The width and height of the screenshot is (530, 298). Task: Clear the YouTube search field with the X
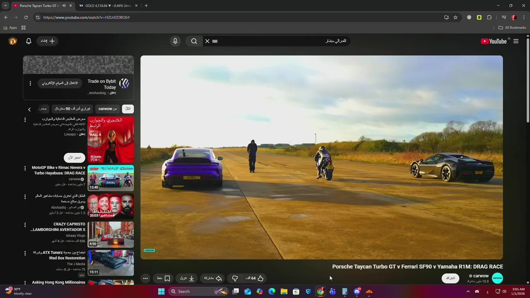pyautogui.click(x=207, y=41)
